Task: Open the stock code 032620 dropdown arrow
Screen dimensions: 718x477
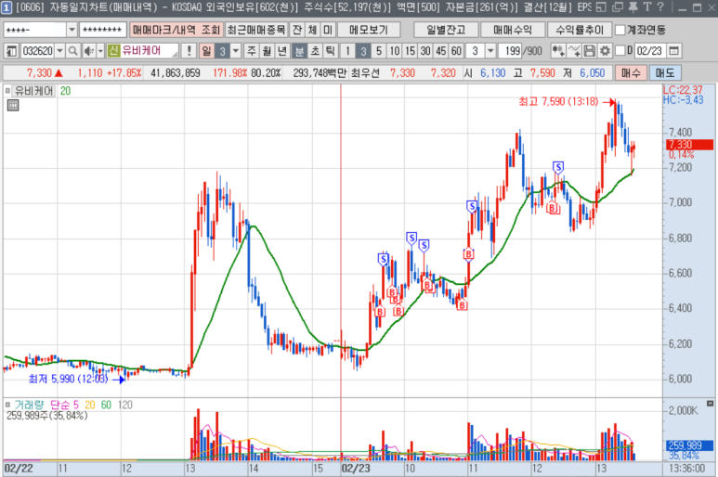Action: (59, 50)
